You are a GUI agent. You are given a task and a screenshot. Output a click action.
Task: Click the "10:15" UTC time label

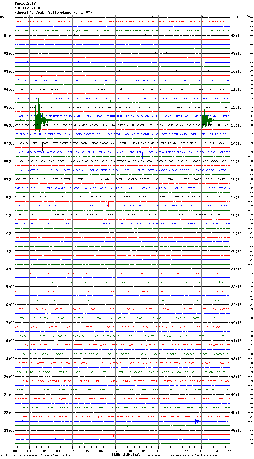(x=236, y=72)
